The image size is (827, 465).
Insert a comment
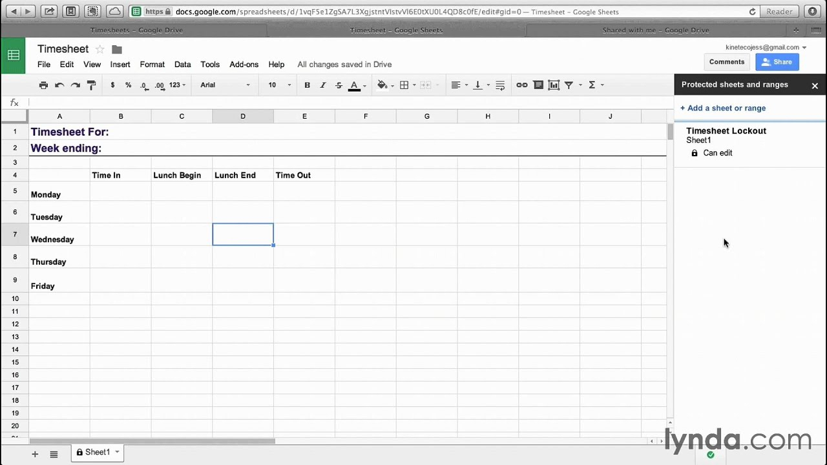pyautogui.click(x=539, y=85)
